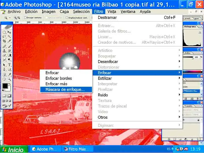204x153 pixels.
Task: Select the Clone Stamp tool
Action: coord(4,51)
